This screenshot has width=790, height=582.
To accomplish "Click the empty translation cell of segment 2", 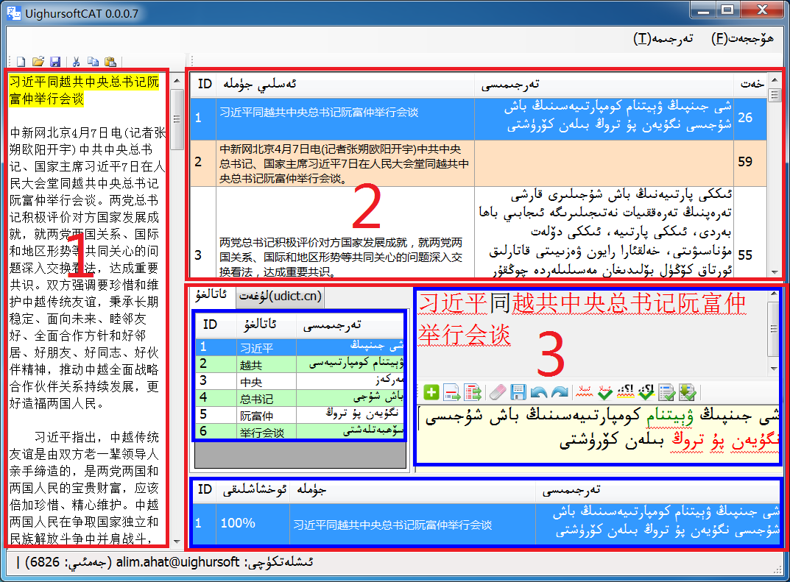I will pos(604,163).
